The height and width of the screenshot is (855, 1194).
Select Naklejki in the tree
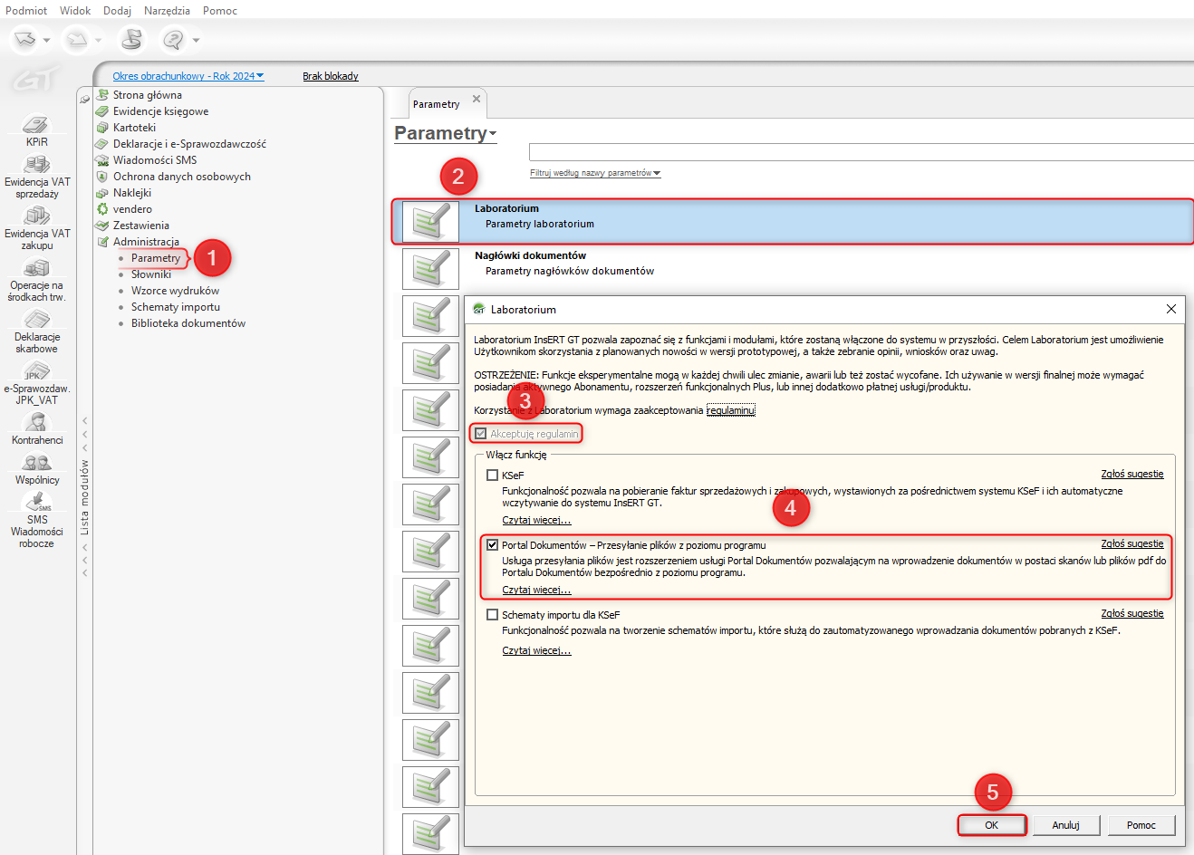(132, 193)
